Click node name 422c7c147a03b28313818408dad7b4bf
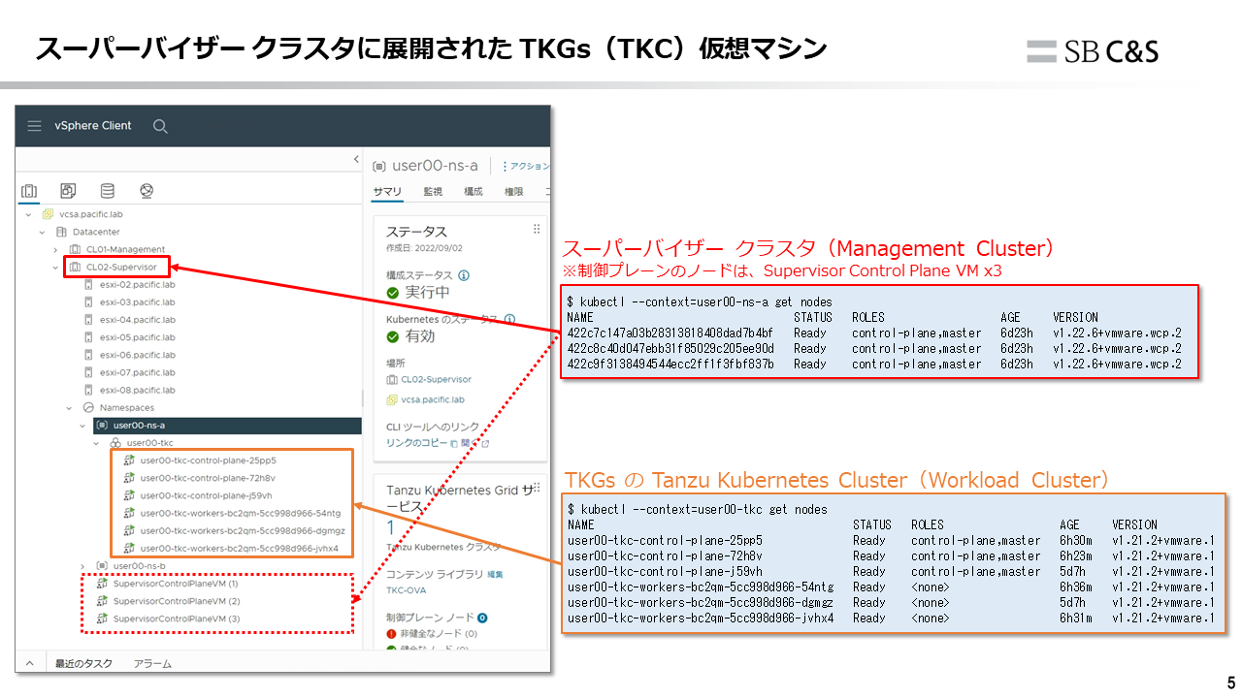Screen dimensions: 1242x698 pos(670,333)
